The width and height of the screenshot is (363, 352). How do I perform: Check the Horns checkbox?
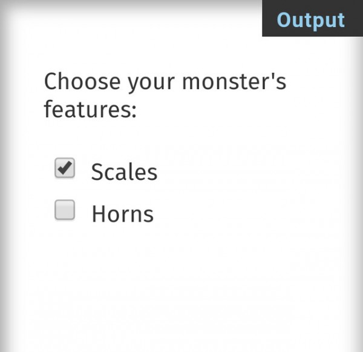pyautogui.click(x=65, y=210)
